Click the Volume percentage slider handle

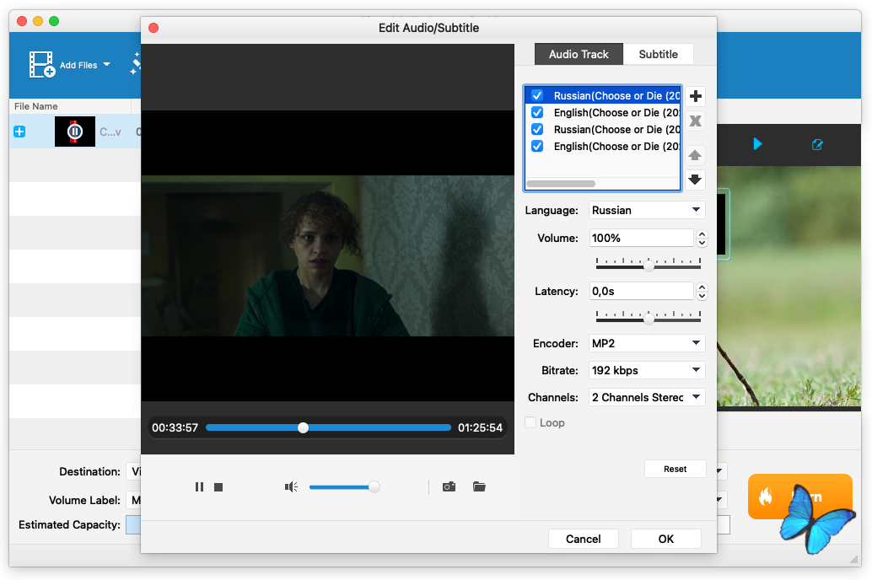649,266
